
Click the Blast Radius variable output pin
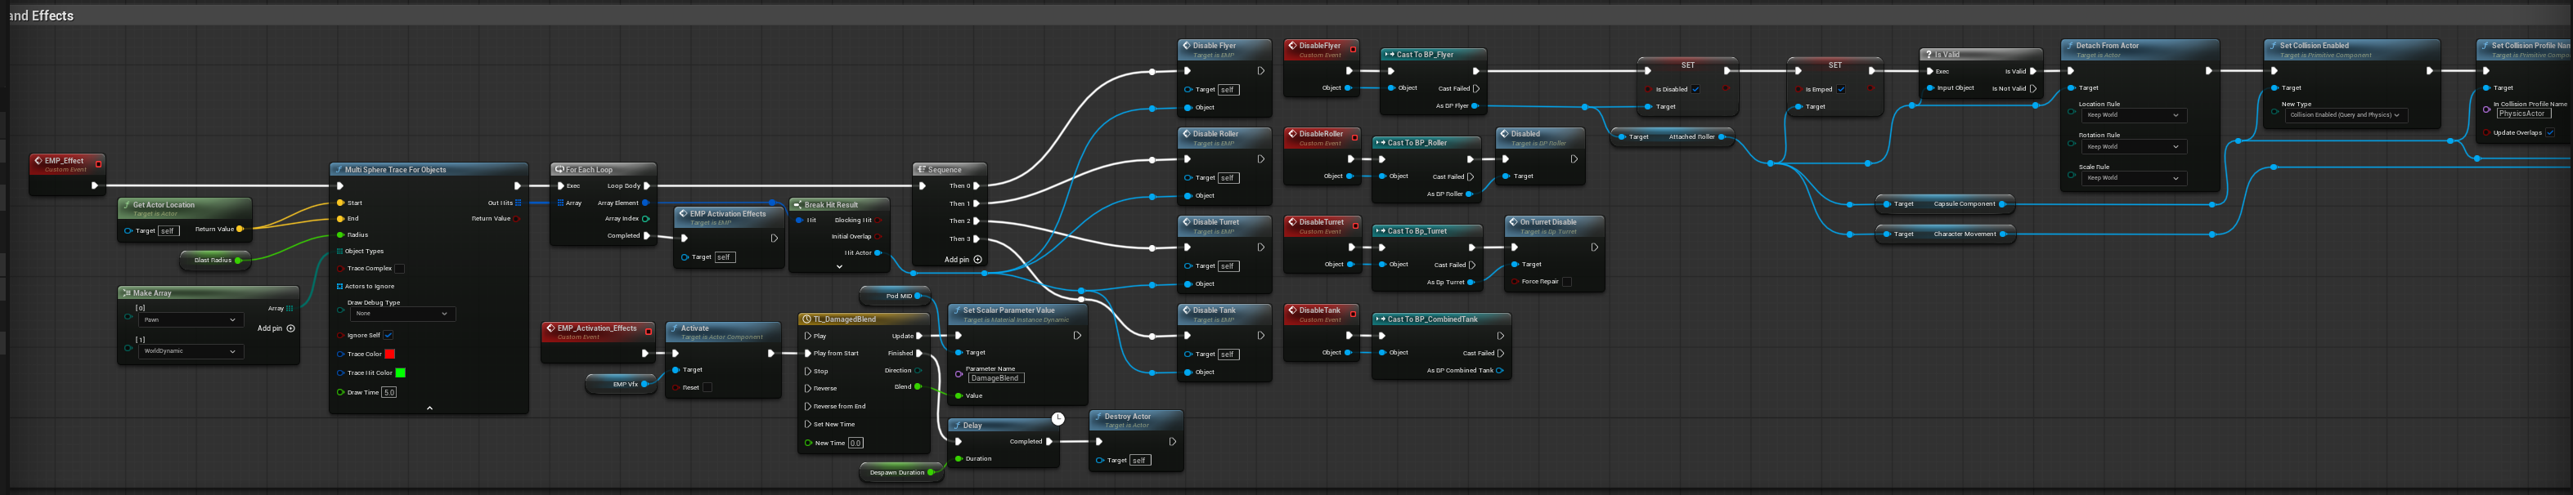[x=238, y=261]
